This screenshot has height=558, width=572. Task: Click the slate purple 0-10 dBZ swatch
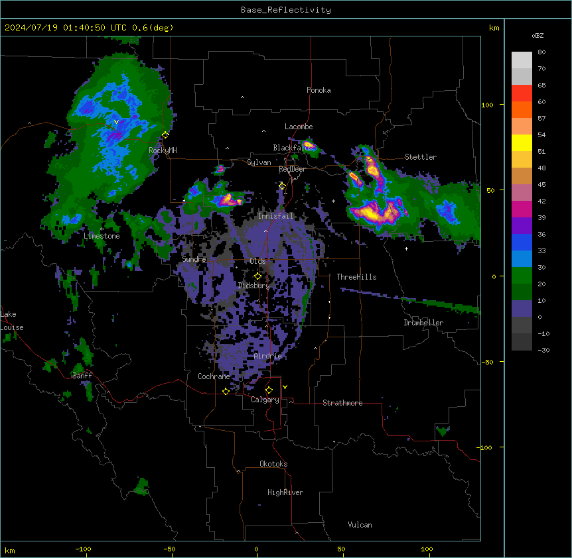[x=522, y=309]
